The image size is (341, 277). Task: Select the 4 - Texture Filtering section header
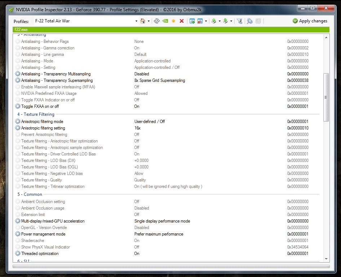[x=36, y=114]
